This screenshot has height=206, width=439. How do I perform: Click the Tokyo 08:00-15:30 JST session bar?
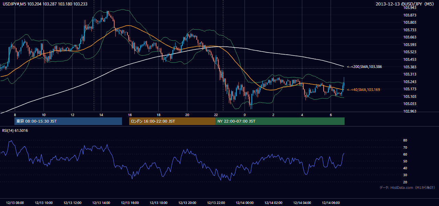tap(68, 121)
